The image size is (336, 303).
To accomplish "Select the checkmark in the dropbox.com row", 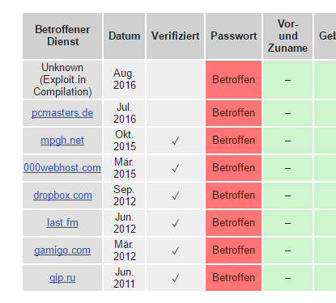I will pos(176,196).
